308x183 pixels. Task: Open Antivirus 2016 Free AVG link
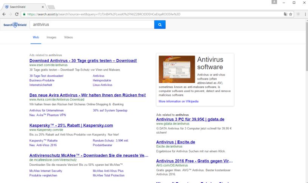click(194, 161)
